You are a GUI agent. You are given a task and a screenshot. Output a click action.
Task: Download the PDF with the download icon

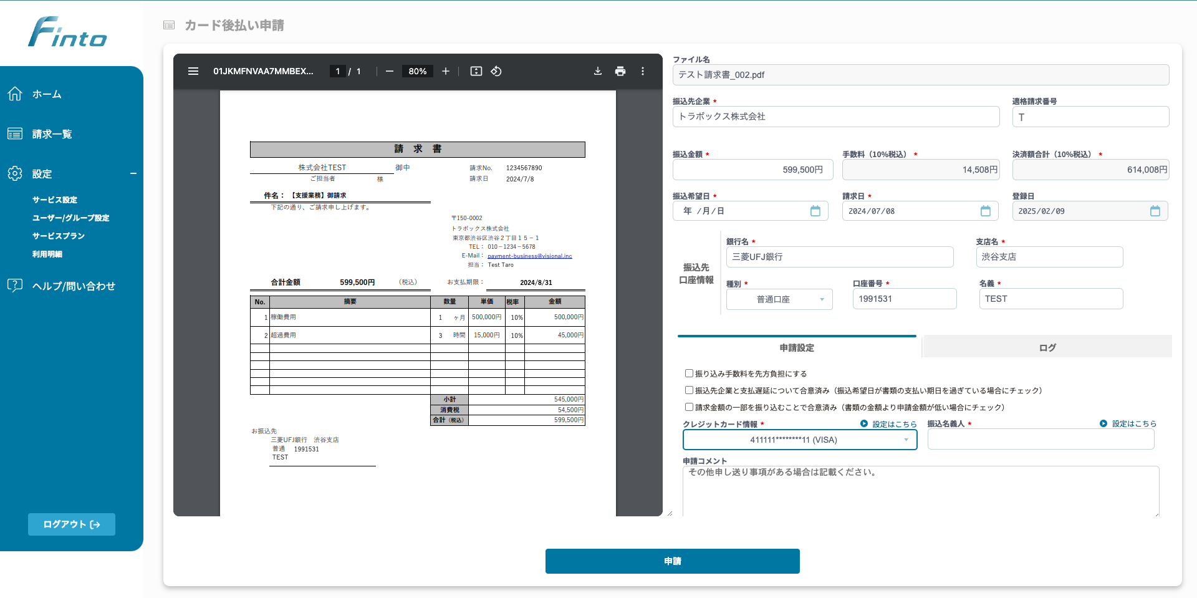(598, 71)
